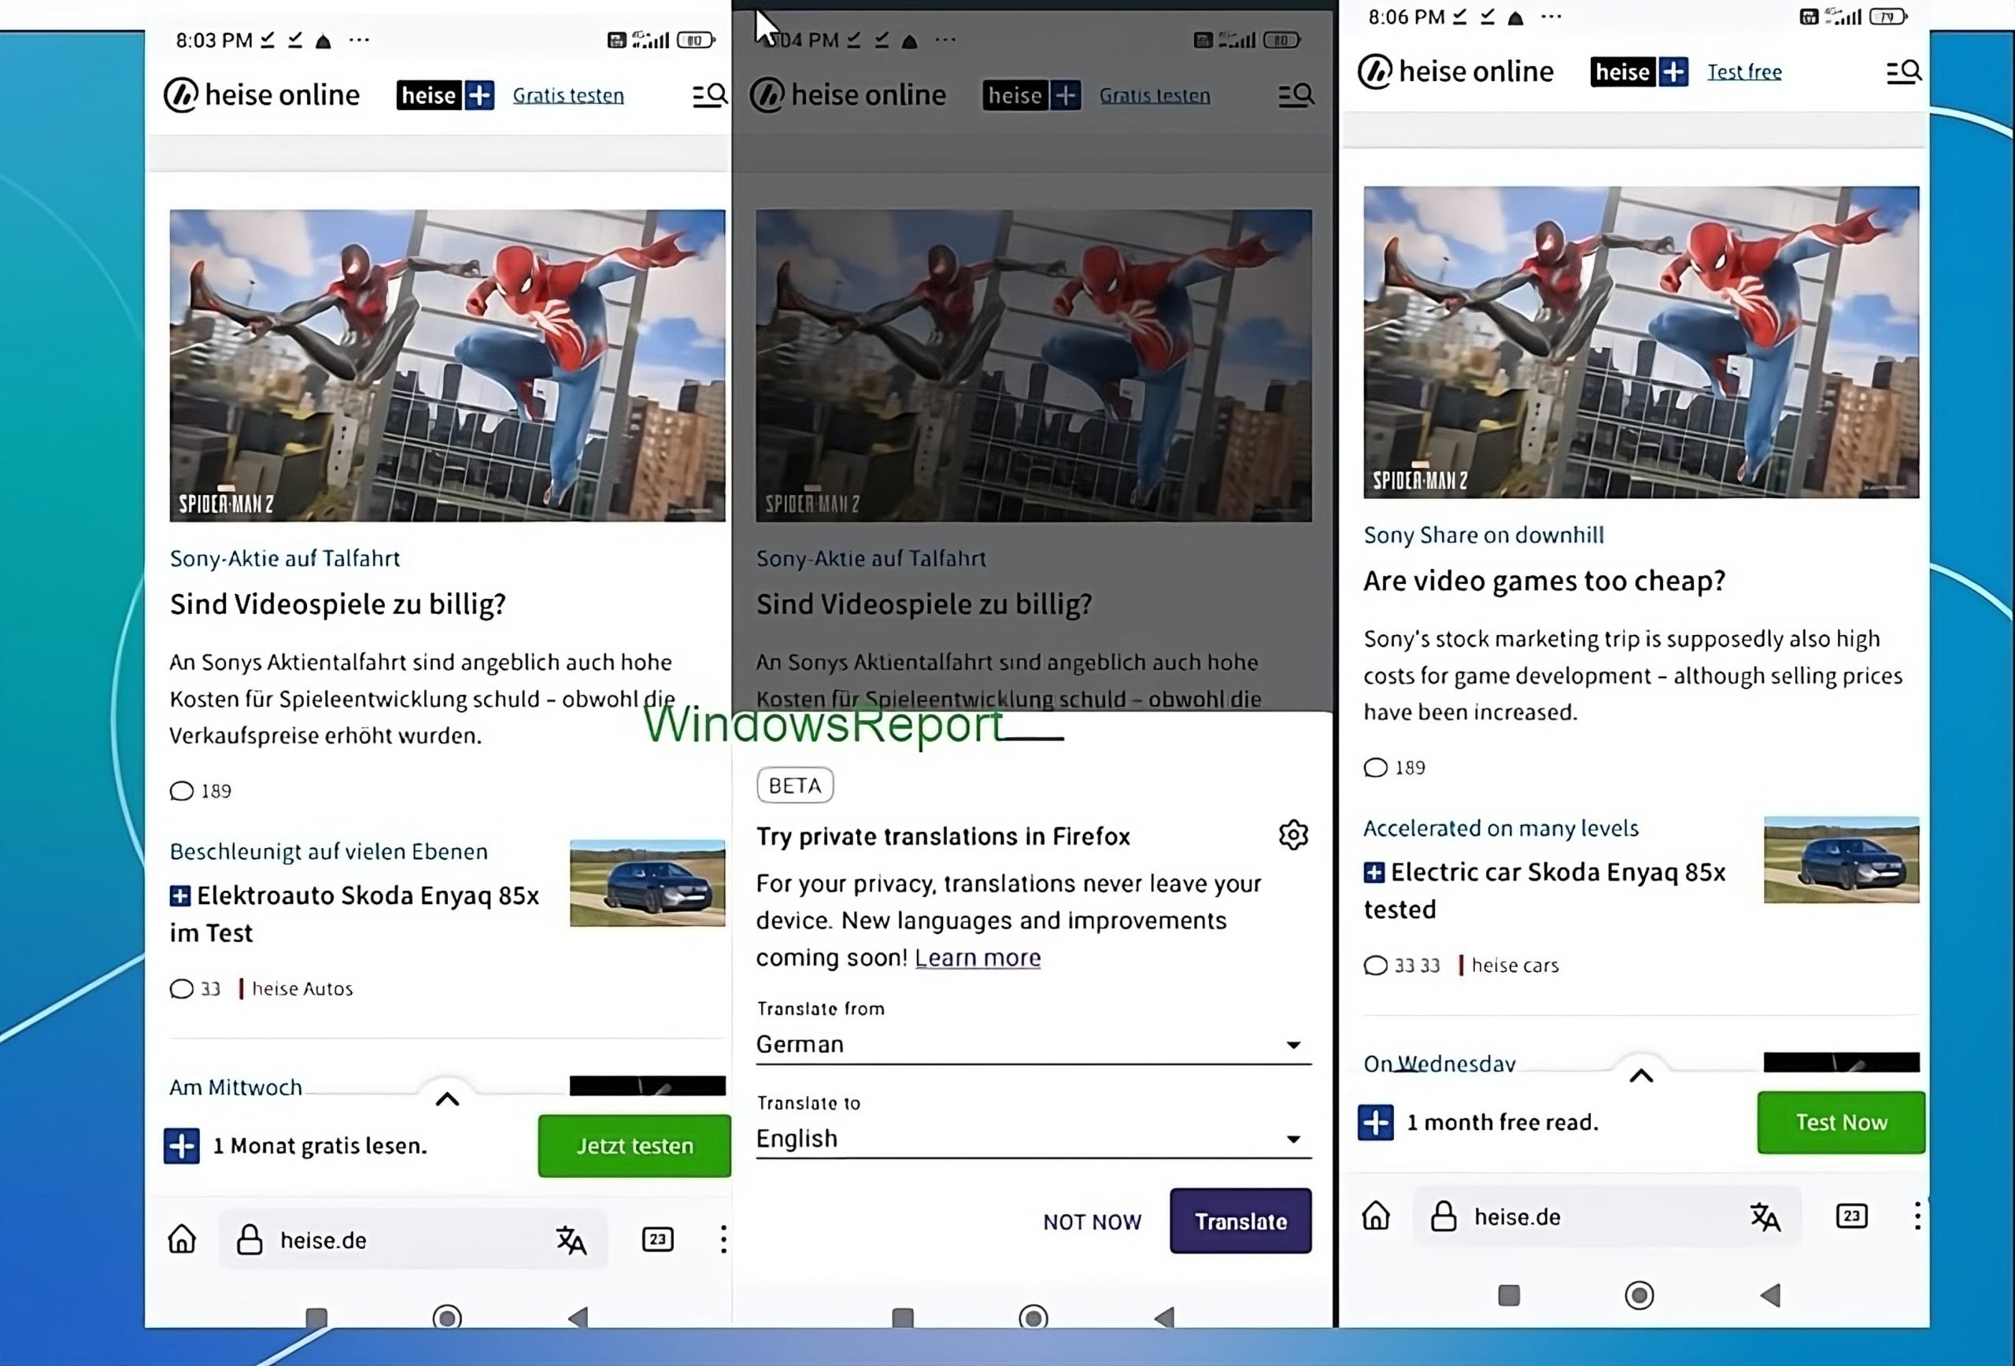Tap heise.de address field in right phone
This screenshot has height=1366, width=2015.
coord(1606,1217)
